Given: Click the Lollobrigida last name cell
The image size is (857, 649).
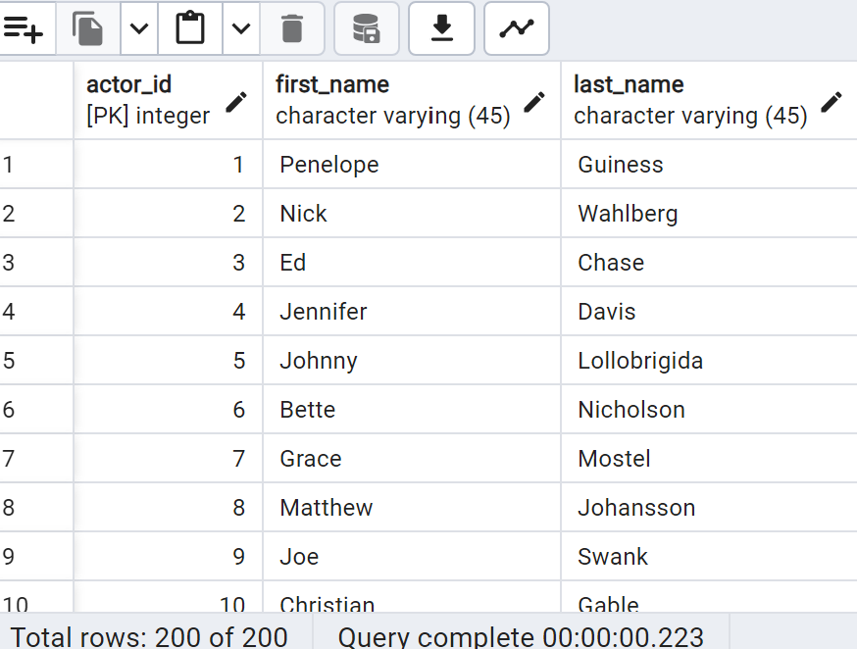Looking at the screenshot, I should [x=709, y=361].
